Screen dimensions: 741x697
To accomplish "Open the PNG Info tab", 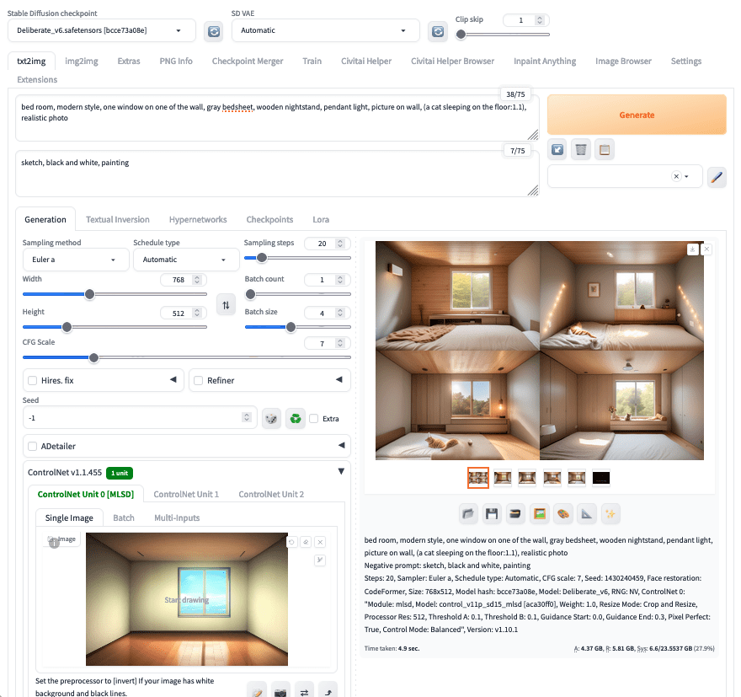I will [176, 61].
